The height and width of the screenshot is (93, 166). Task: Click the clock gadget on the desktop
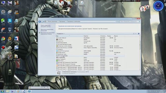pyautogui.click(x=158, y=6)
